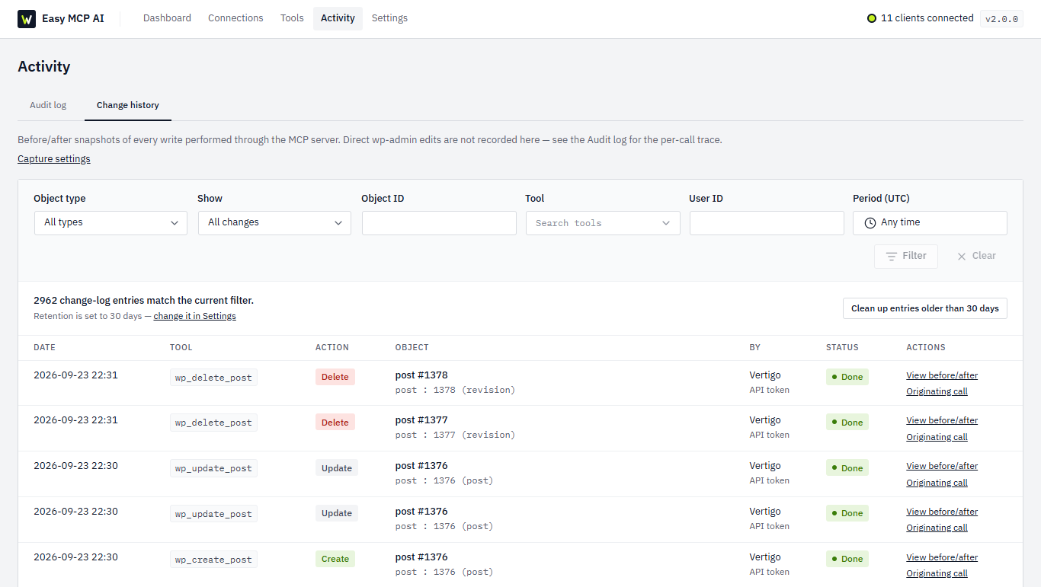Click the Delete badge for post #1377

335,423
